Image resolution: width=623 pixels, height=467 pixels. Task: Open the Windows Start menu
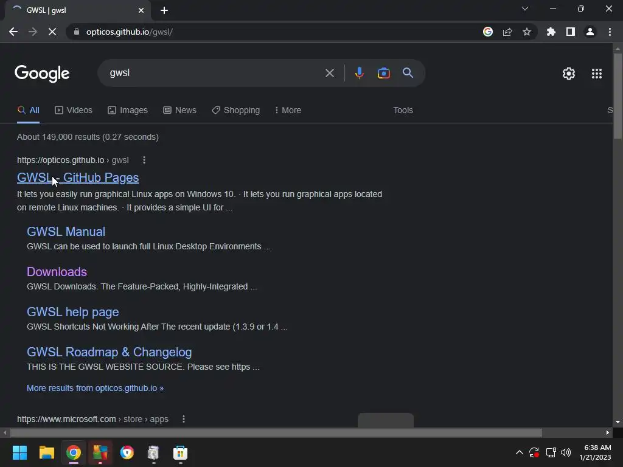tap(19, 452)
